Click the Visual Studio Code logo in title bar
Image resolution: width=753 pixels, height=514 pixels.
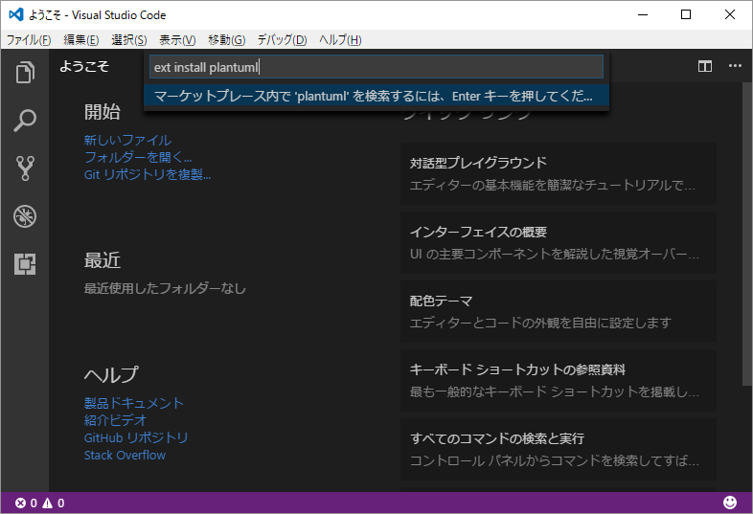click(x=16, y=15)
